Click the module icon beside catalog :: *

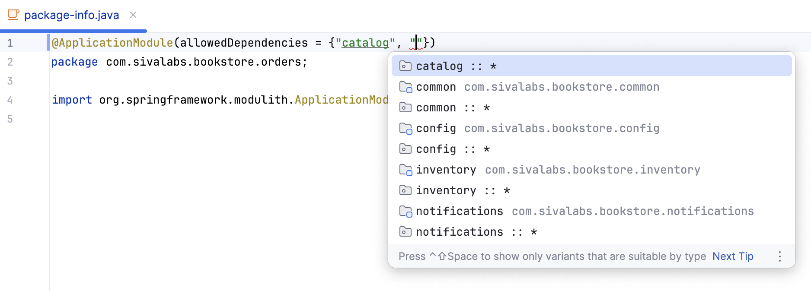point(405,66)
